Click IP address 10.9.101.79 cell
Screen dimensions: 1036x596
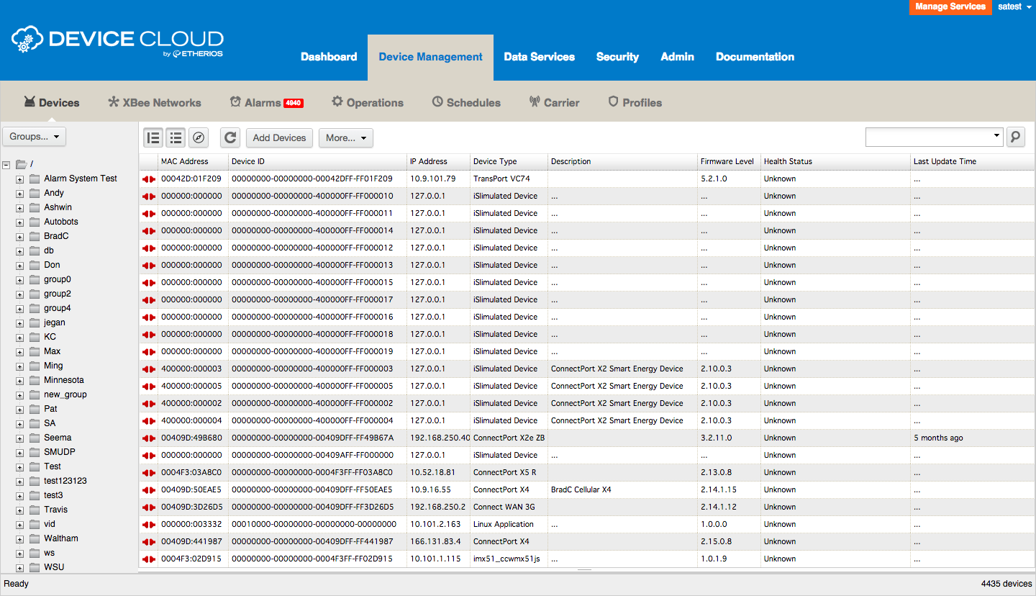(x=433, y=179)
